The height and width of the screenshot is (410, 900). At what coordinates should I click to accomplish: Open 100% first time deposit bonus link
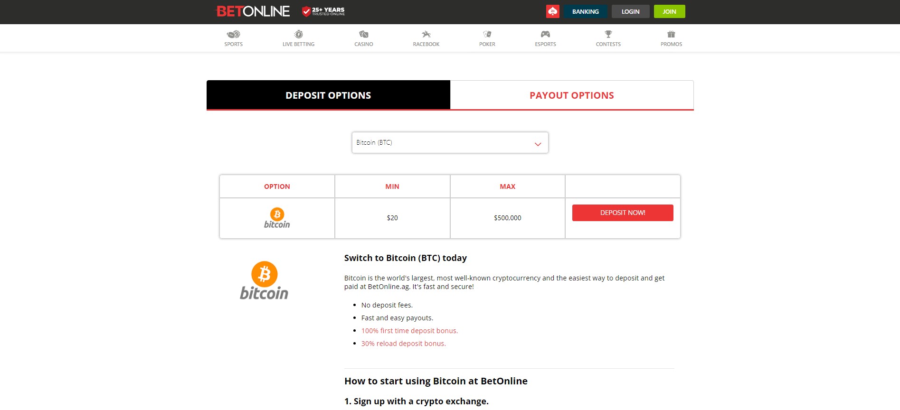[409, 331]
